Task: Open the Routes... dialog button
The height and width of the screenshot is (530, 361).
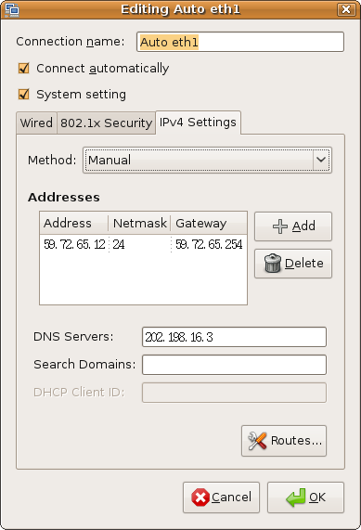Action: coord(284,441)
